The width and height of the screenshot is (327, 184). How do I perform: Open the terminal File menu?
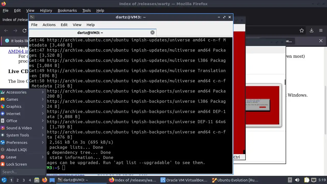(34, 25)
